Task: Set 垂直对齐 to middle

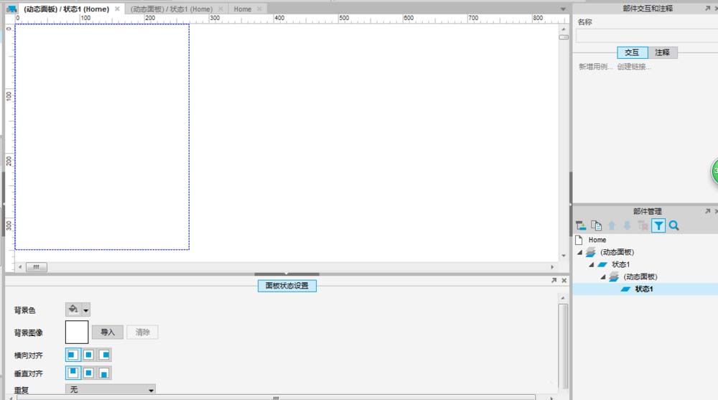Action: [x=89, y=373]
